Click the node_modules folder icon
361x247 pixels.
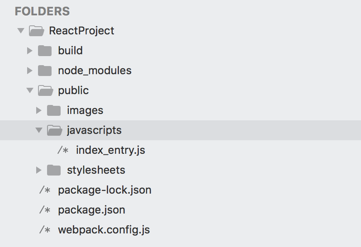pos(45,71)
